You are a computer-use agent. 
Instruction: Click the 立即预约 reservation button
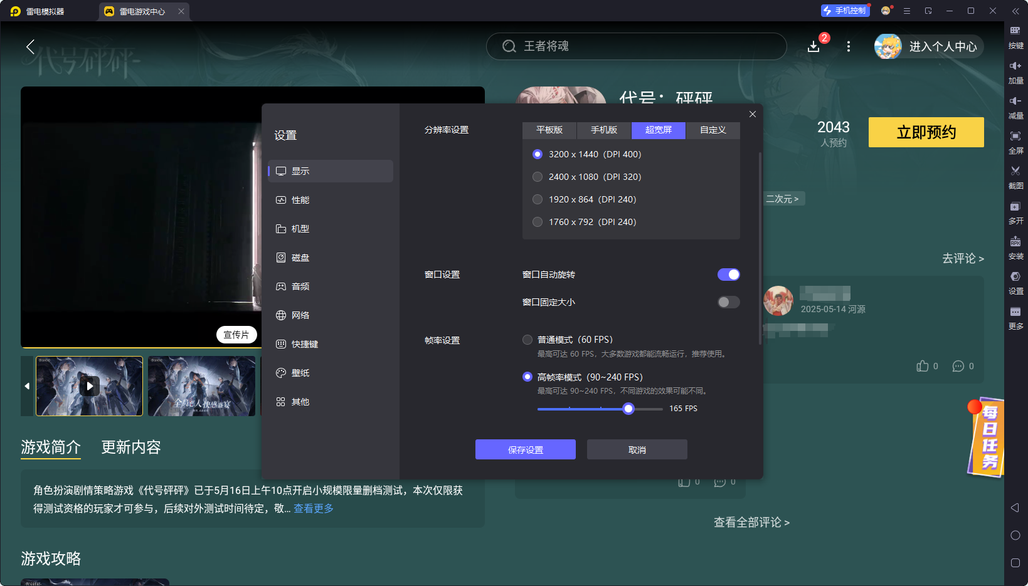(x=926, y=132)
